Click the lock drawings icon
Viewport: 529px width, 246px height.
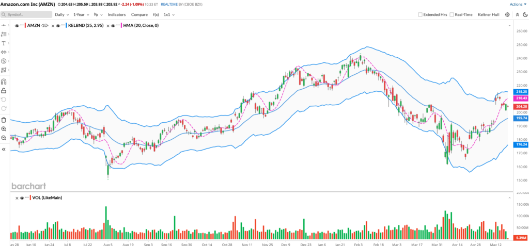4,90
